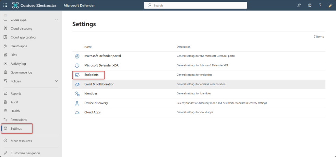This screenshot has width=336, height=157.
Task: Click the Cloud Apps cloud icon
Action: click(x=77, y=113)
